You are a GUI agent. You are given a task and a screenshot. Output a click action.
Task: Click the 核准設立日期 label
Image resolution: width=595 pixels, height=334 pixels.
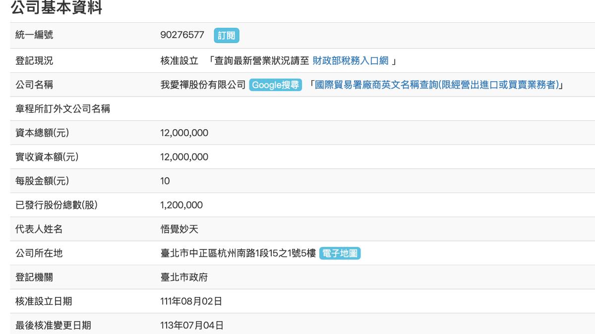coord(44,301)
